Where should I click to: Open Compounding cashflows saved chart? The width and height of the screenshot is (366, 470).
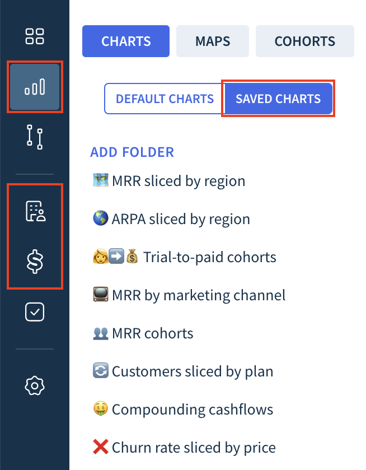[183, 409]
